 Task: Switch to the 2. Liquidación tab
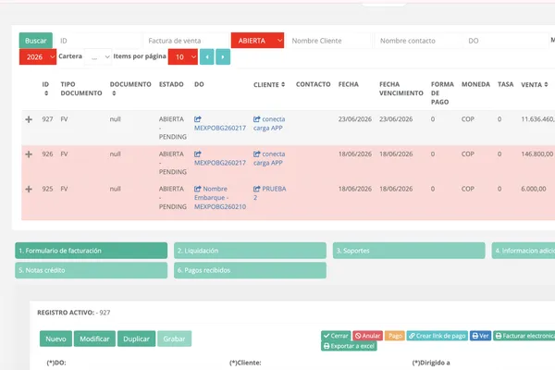pos(250,251)
